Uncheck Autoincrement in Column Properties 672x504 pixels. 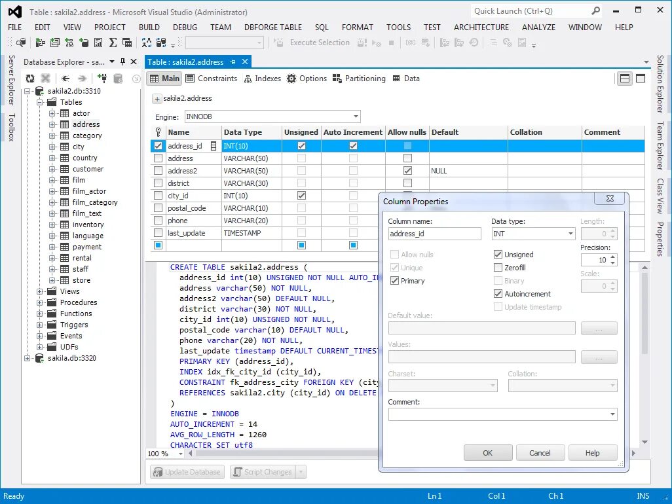pos(498,294)
